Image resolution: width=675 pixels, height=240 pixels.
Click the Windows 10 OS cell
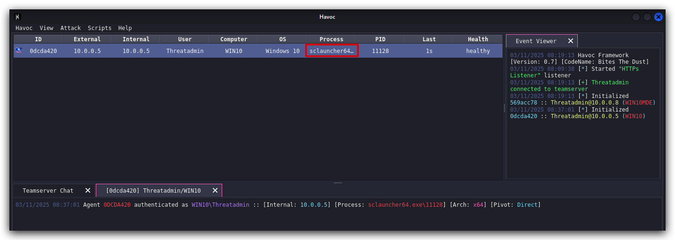(x=282, y=51)
